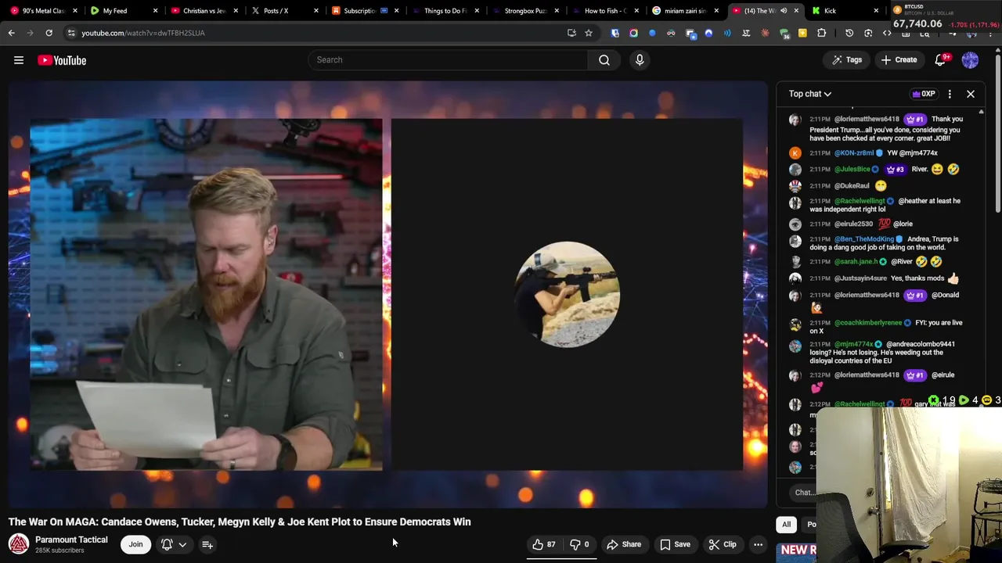Save the video to a playlist
Viewport: 1002px width, 563px height.
(x=675, y=544)
